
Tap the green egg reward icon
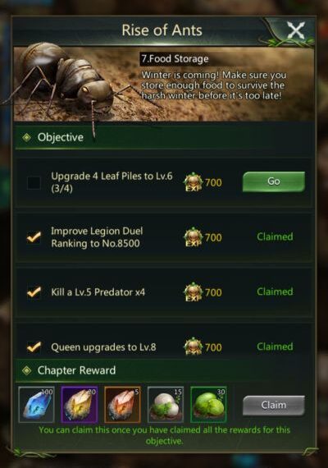tap(208, 405)
